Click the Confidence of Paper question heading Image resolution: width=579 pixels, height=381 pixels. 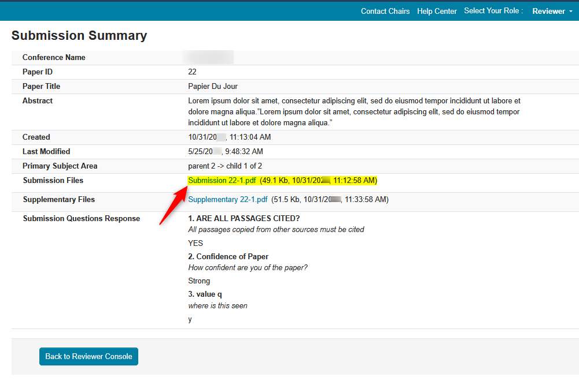(228, 256)
